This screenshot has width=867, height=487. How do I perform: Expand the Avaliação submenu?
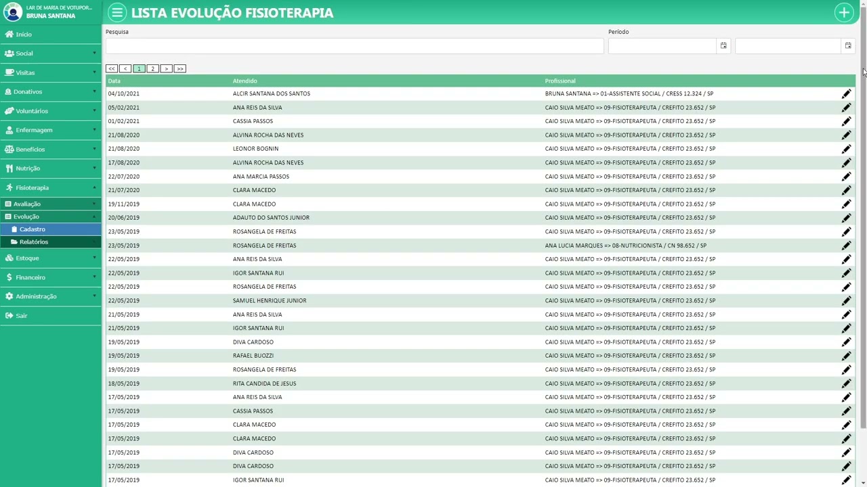pos(50,204)
